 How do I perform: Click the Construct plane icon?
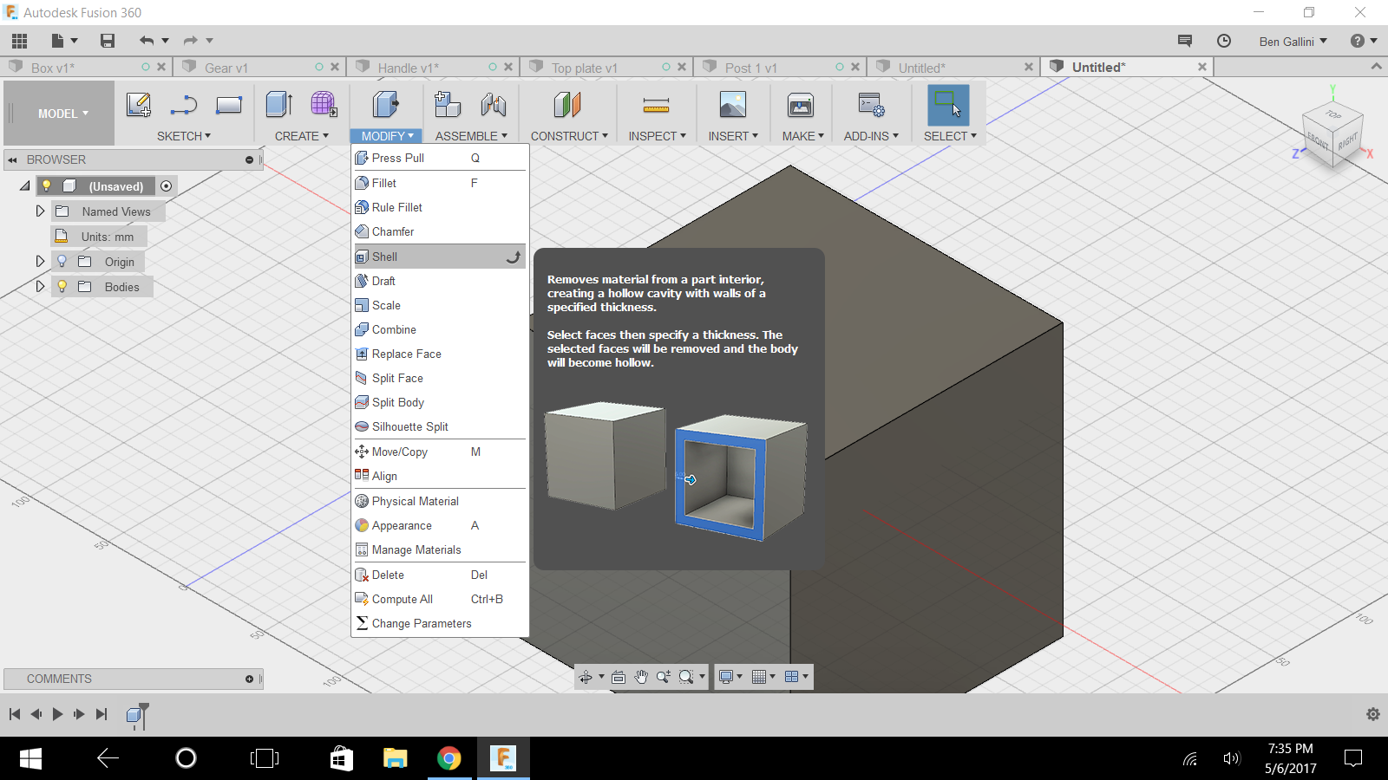pos(567,105)
